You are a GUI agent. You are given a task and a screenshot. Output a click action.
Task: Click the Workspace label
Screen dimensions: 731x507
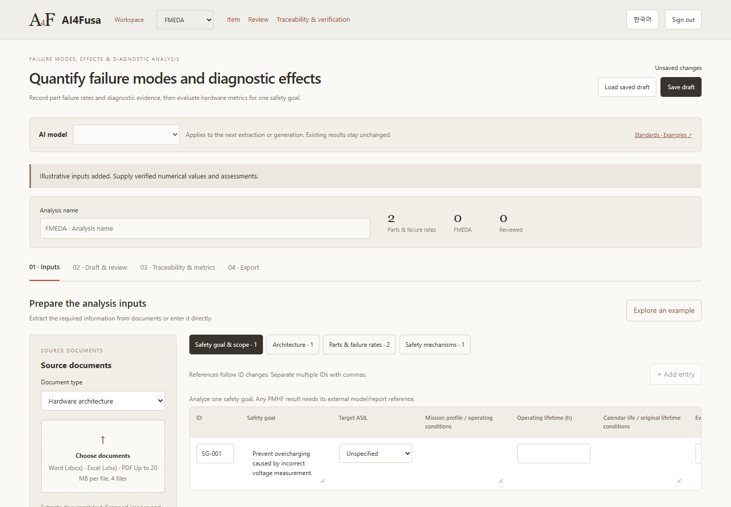[129, 20]
